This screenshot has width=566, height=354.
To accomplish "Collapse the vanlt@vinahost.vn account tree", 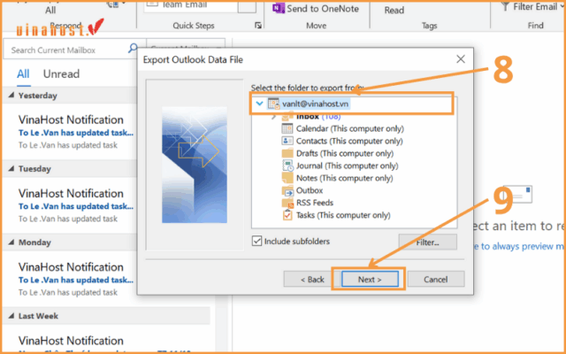I will point(259,104).
